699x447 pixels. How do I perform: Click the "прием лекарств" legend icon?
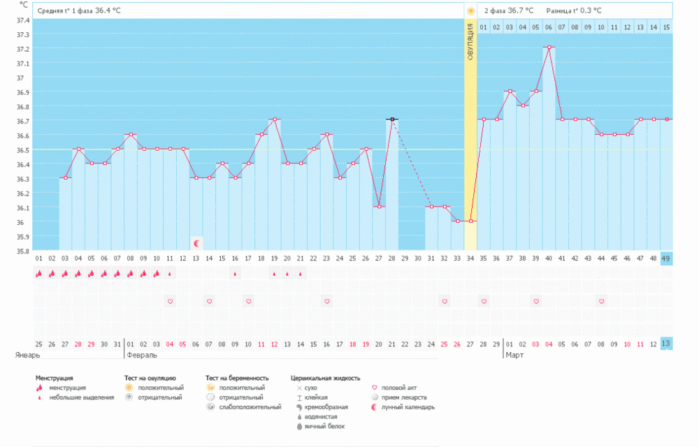click(x=376, y=397)
